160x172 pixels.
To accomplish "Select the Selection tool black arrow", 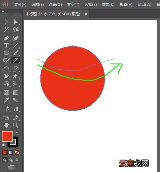I will (x=6, y=22).
